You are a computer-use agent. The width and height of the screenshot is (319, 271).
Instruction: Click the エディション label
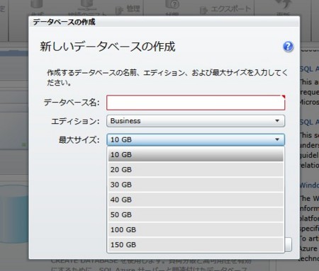pos(75,121)
